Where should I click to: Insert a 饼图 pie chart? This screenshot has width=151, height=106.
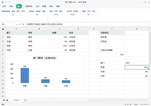click(44, 11)
